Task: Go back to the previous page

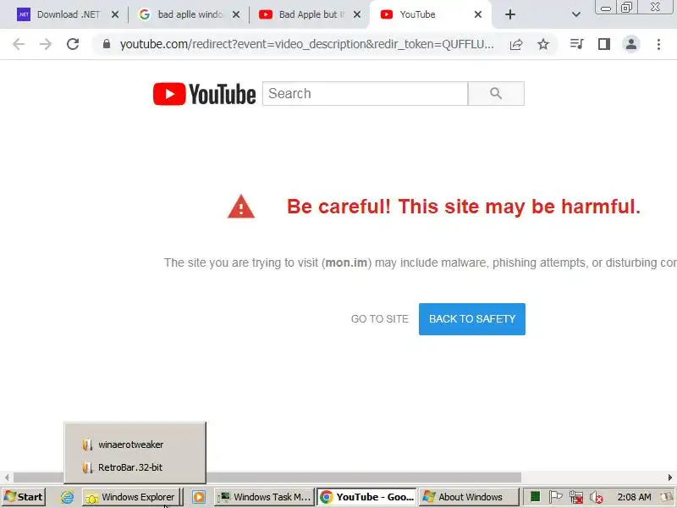Action: click(x=18, y=44)
